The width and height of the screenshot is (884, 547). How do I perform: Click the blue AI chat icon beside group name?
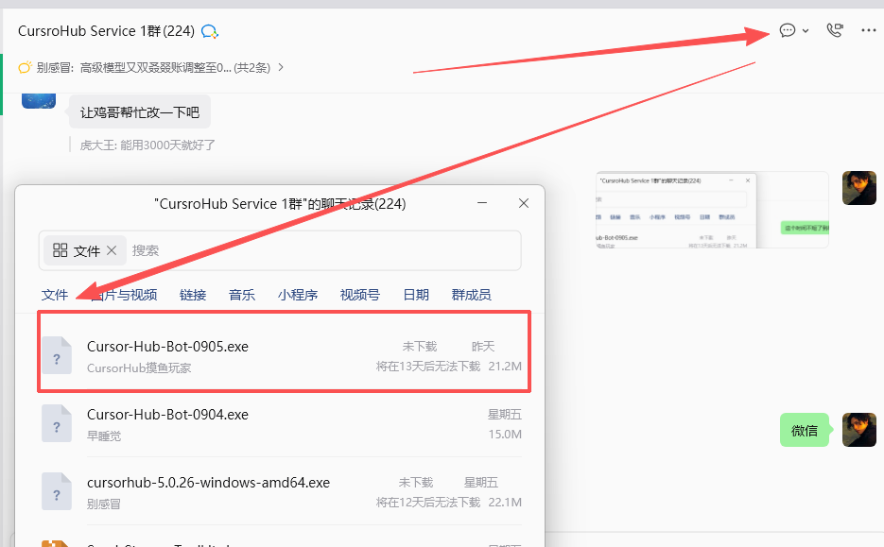pyautogui.click(x=210, y=31)
